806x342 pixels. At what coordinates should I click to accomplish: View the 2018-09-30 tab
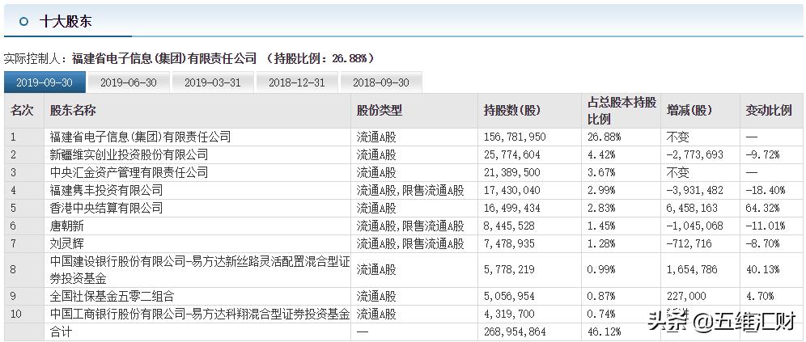click(381, 82)
